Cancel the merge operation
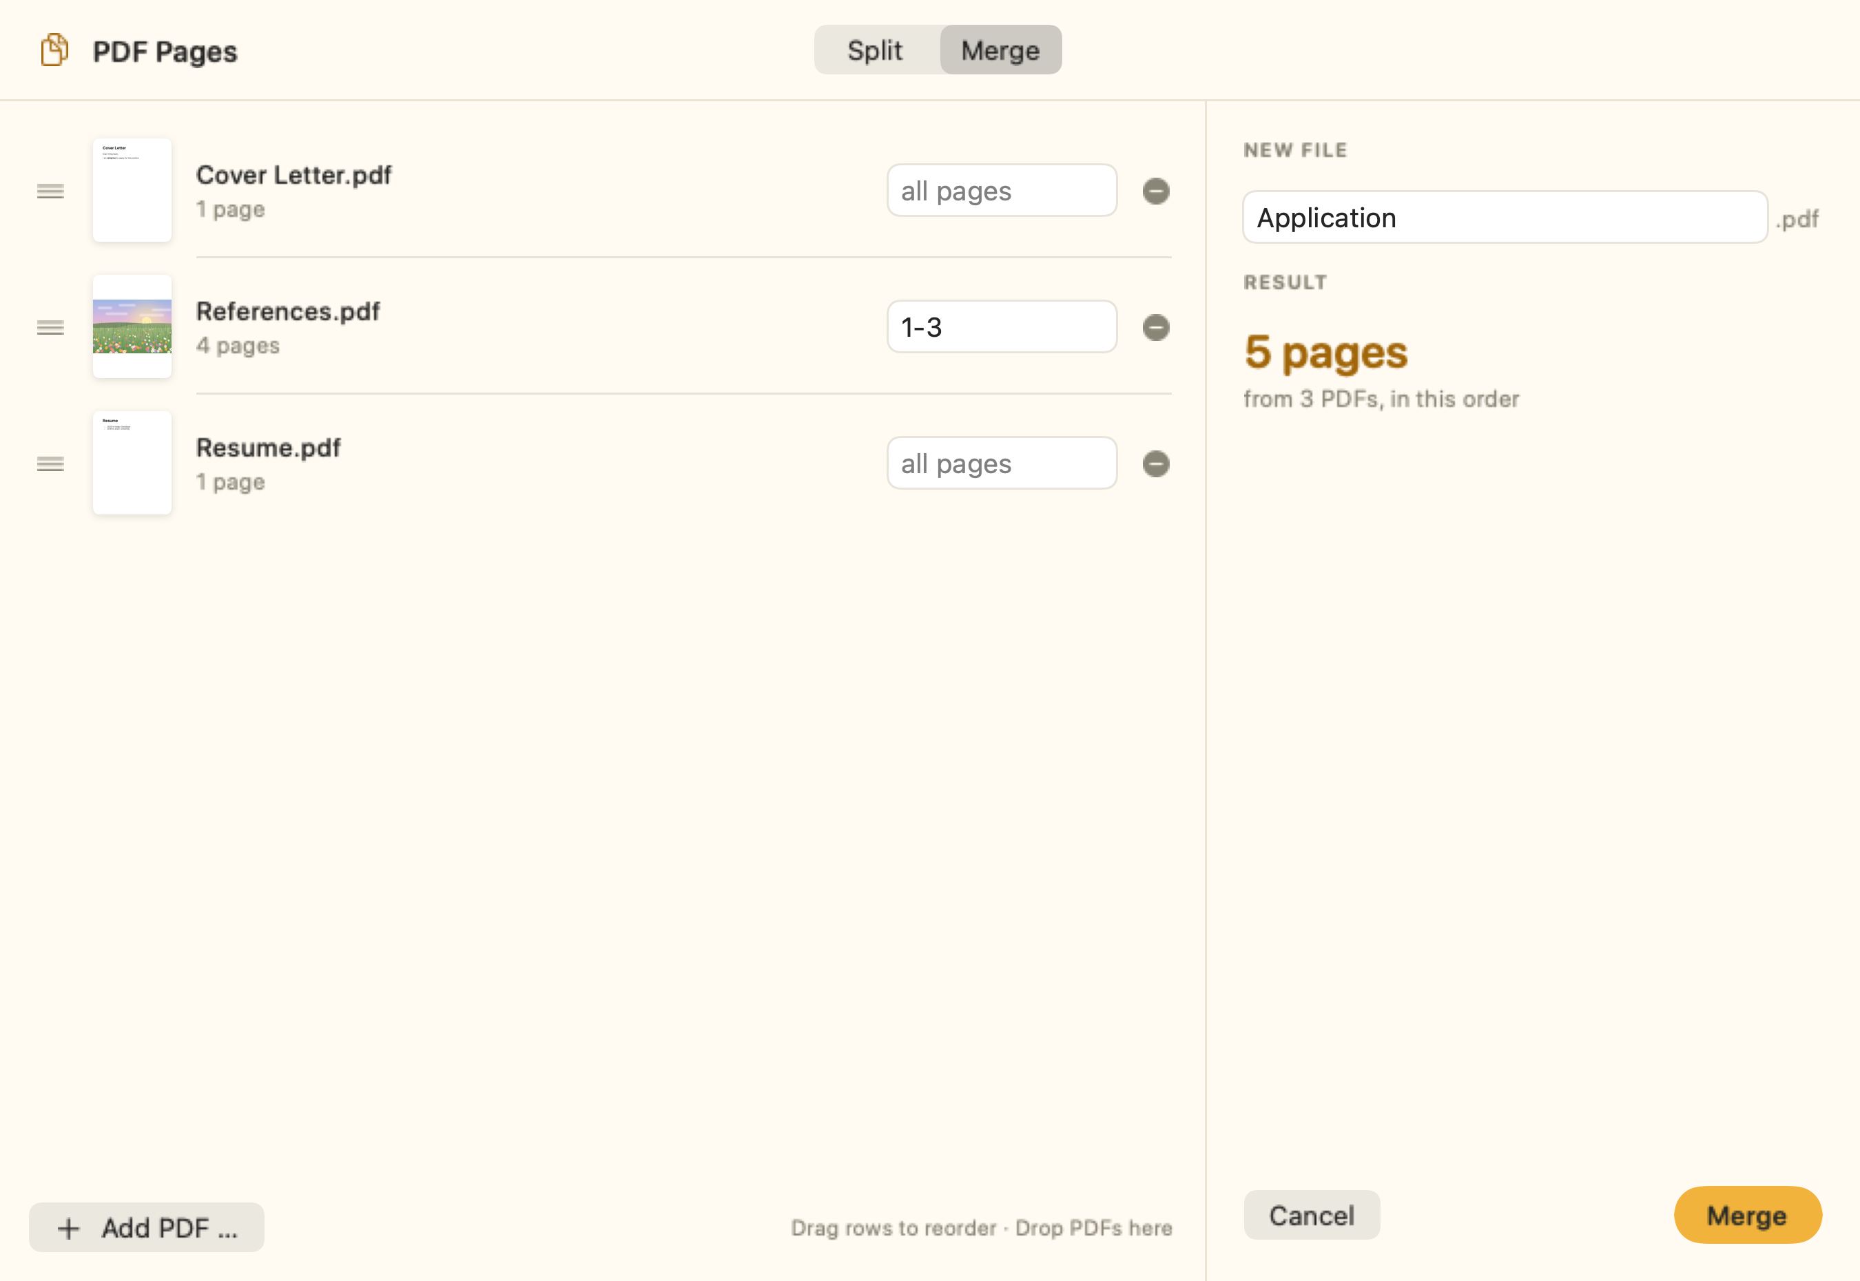 [x=1312, y=1215]
